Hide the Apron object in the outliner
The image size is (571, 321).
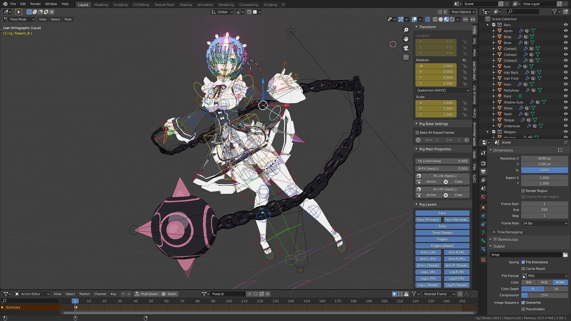tap(566, 31)
